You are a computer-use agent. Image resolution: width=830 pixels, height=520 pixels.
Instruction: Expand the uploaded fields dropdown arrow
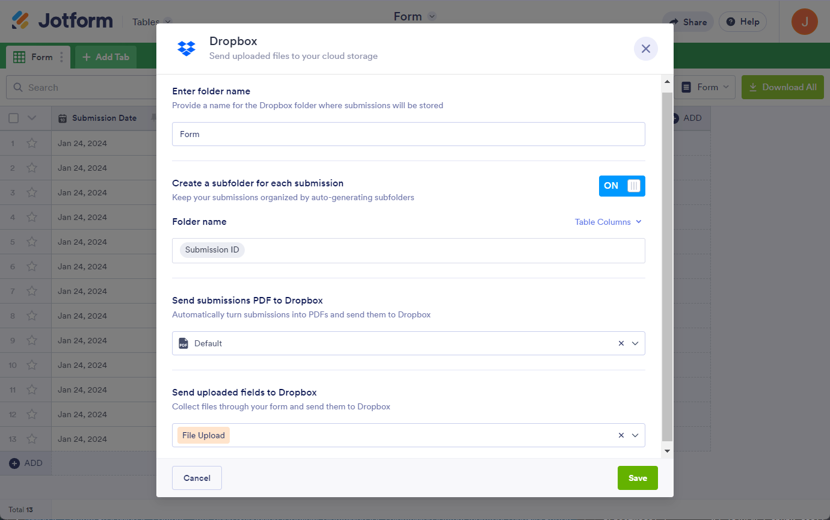(635, 435)
